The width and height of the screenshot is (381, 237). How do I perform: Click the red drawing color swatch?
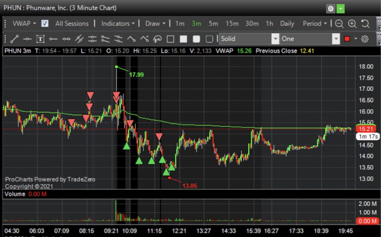click(348, 39)
